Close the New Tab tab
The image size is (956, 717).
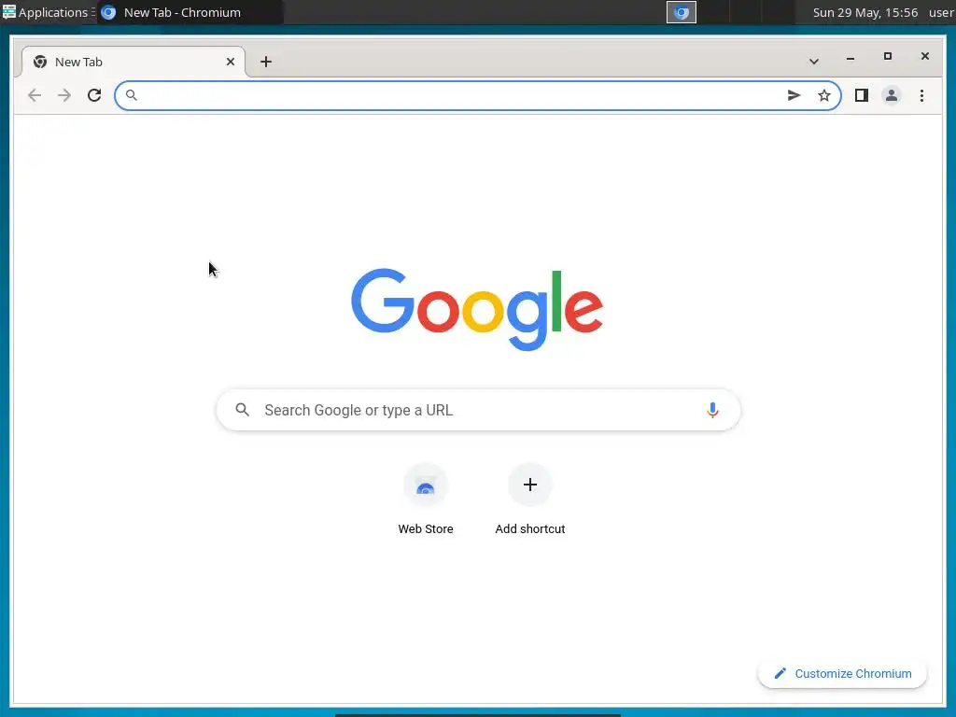(231, 62)
